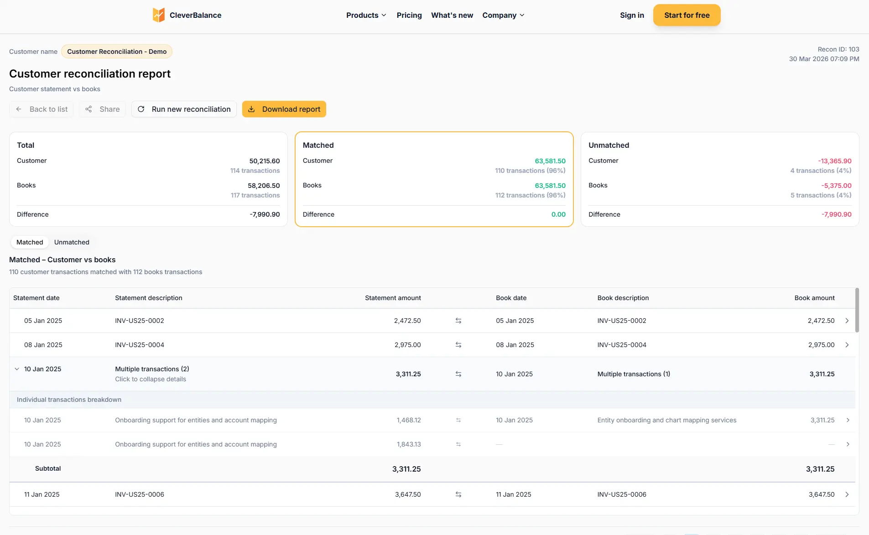Click the Subtotal row label
The height and width of the screenshot is (535, 869).
[48, 468]
